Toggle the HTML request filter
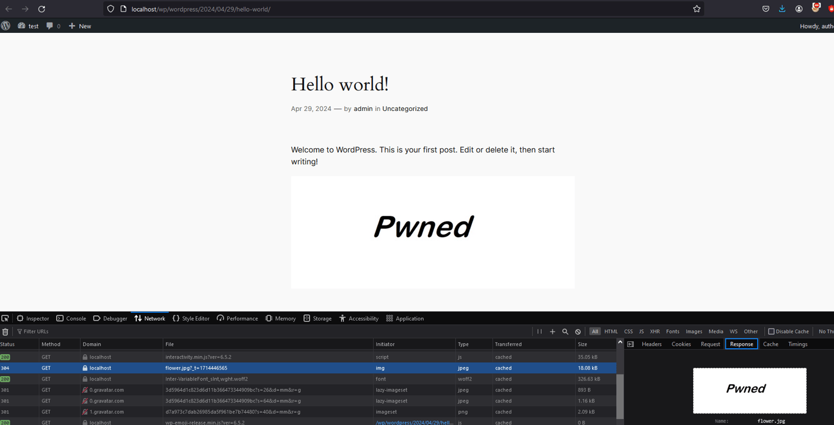Image resolution: width=834 pixels, height=425 pixels. [611, 332]
